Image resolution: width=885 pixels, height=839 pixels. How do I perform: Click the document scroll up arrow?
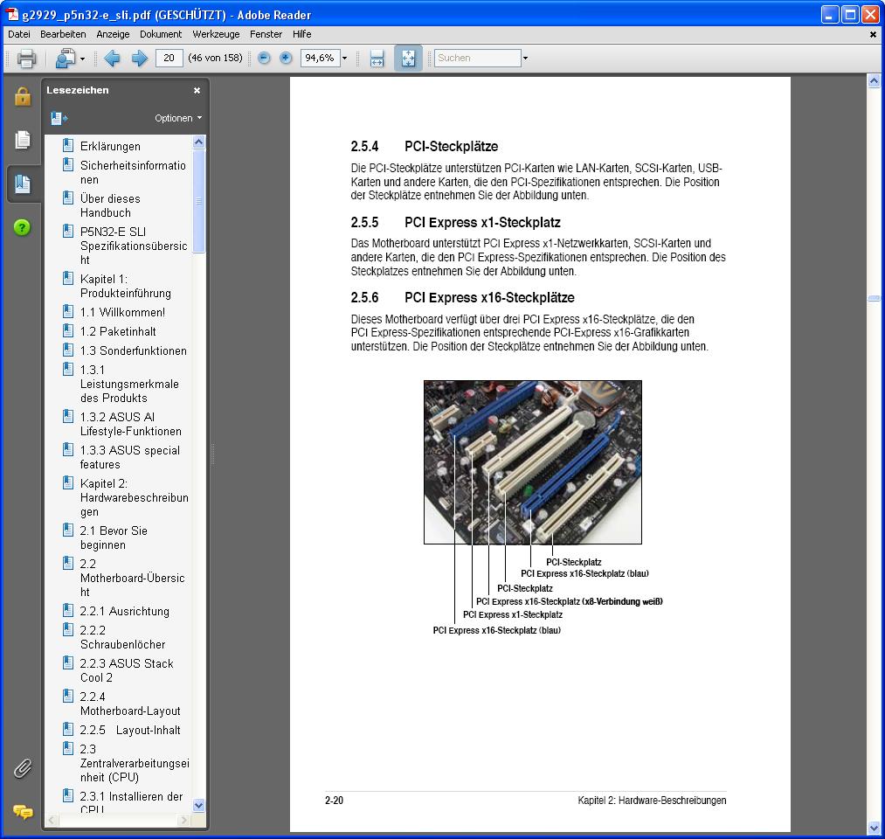[x=874, y=81]
